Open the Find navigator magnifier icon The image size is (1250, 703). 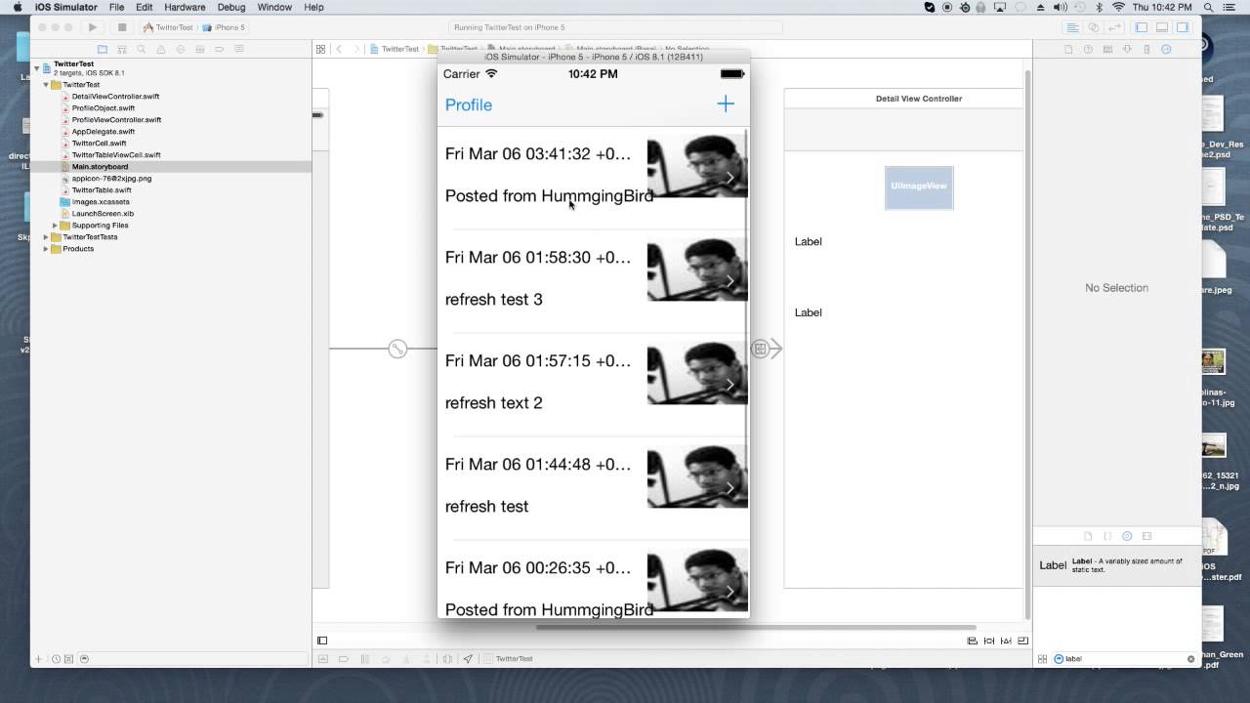(142, 49)
